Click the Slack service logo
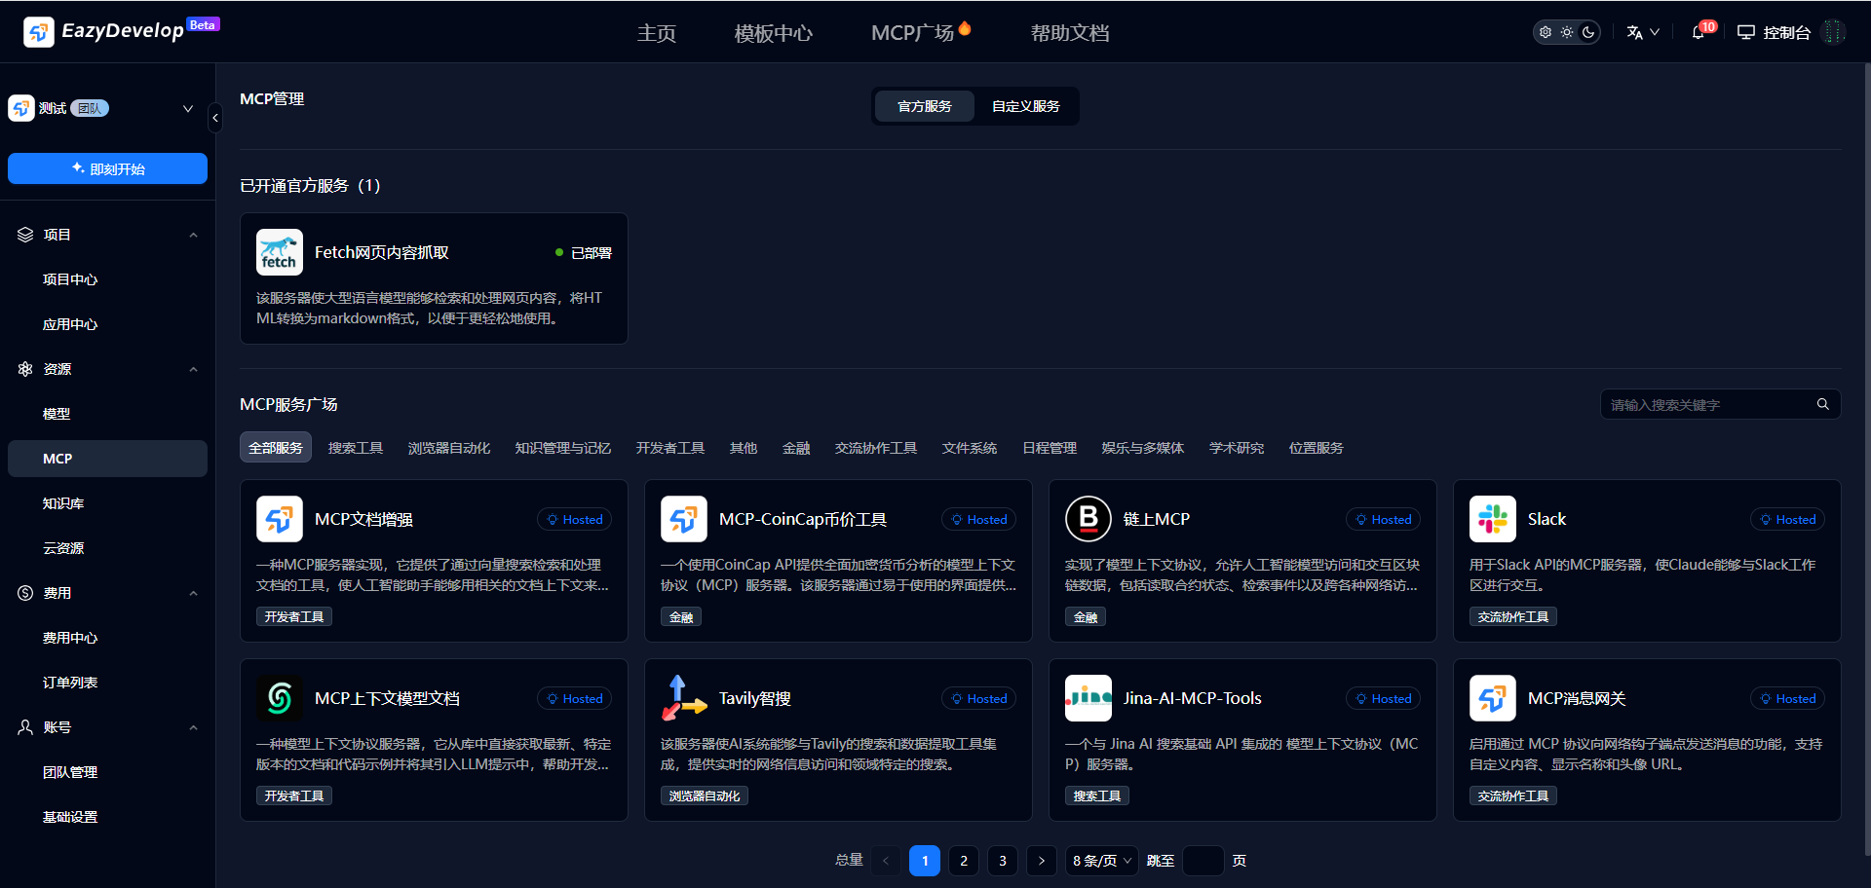1871x888 pixels. tap(1492, 519)
